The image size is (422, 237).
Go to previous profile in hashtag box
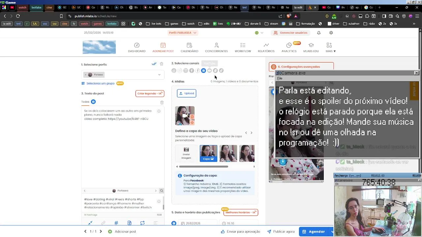[x=84, y=191]
